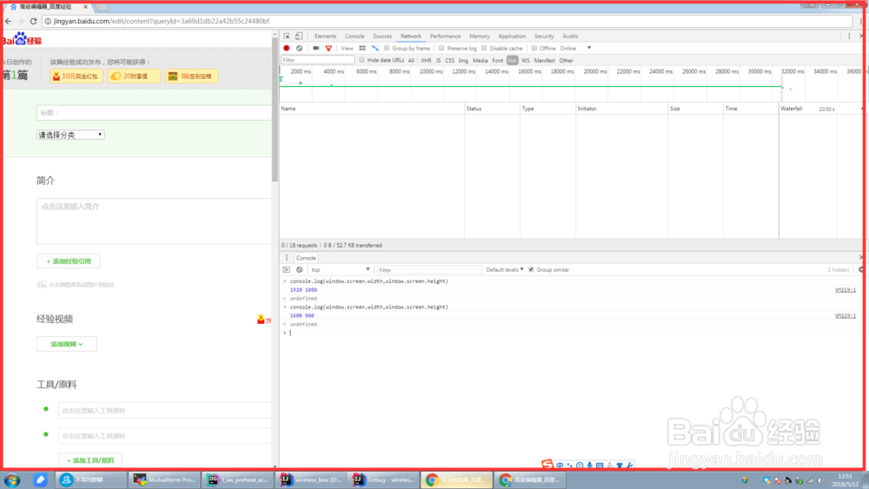Open the Memory tab
Image resolution: width=869 pixels, height=489 pixels.
(480, 36)
